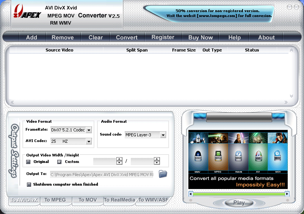Click the Buy Now button
This screenshot has width=304, height=214.
[201, 37]
